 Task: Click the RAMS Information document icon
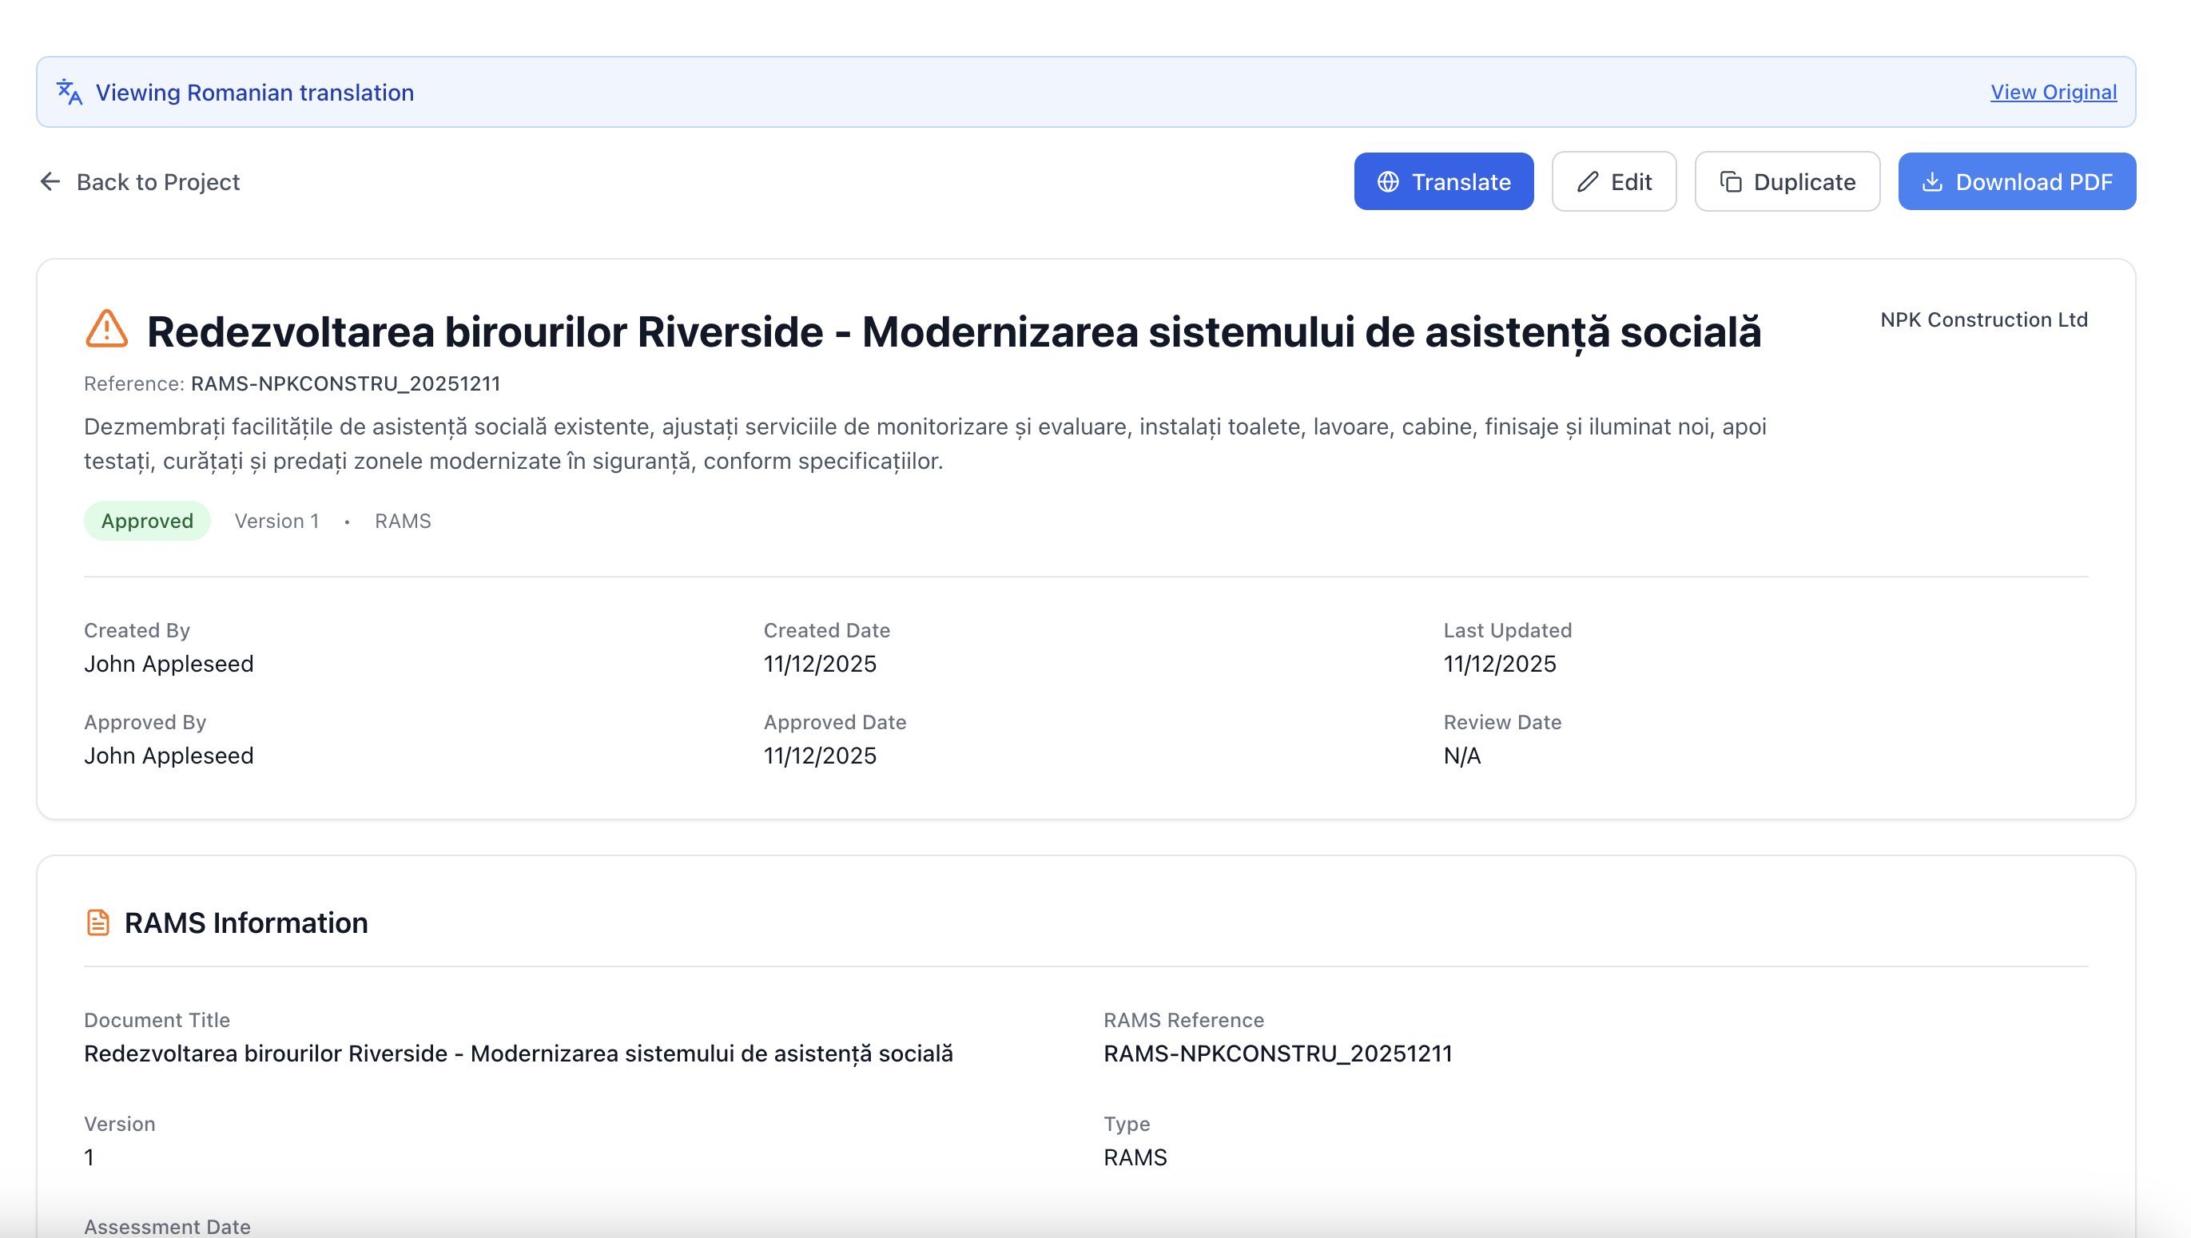pyautogui.click(x=97, y=923)
